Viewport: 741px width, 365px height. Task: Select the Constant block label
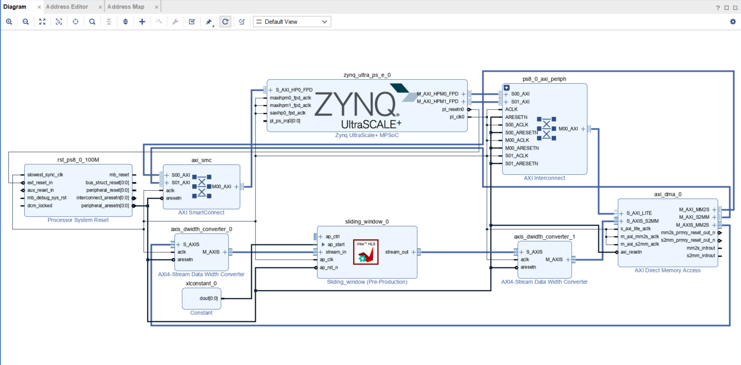(x=201, y=313)
